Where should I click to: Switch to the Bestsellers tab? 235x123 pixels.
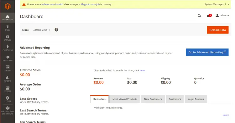[x=99, y=99]
